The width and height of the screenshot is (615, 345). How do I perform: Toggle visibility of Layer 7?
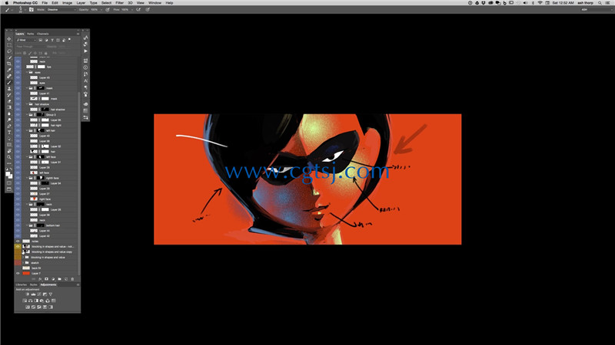pyautogui.click(x=18, y=273)
